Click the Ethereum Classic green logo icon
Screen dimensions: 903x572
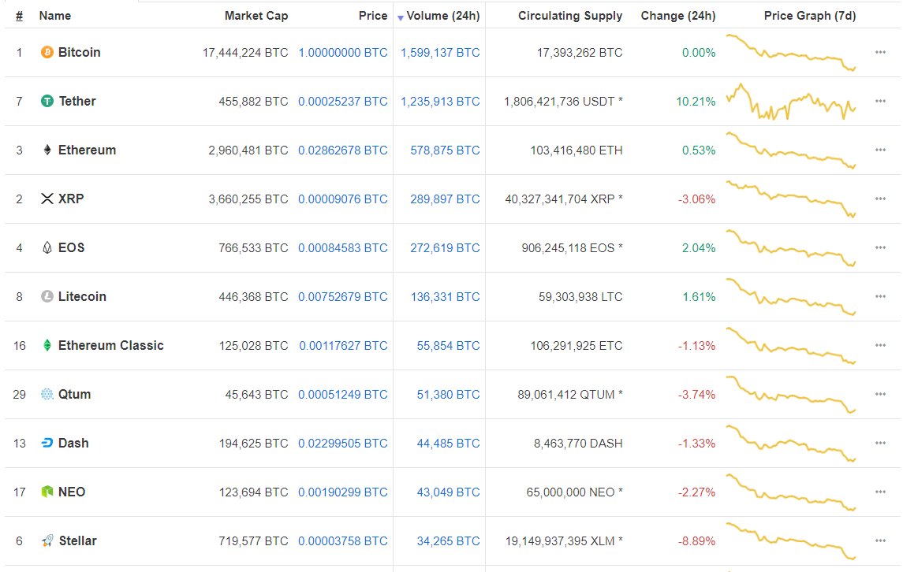[x=47, y=346]
